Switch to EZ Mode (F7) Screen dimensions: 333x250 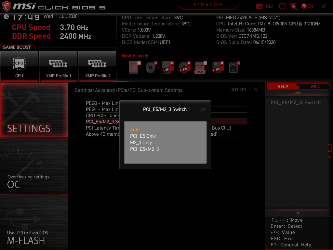pos(207,5)
